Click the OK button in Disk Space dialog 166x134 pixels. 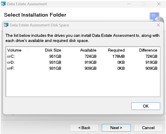(146, 106)
